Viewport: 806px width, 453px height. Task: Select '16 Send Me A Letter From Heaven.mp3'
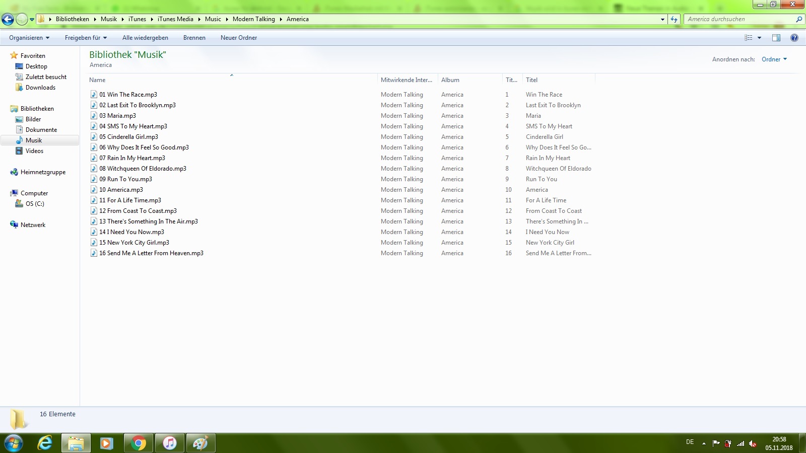[151, 253]
